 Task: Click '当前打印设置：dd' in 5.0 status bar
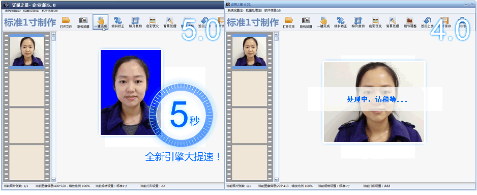point(153,186)
